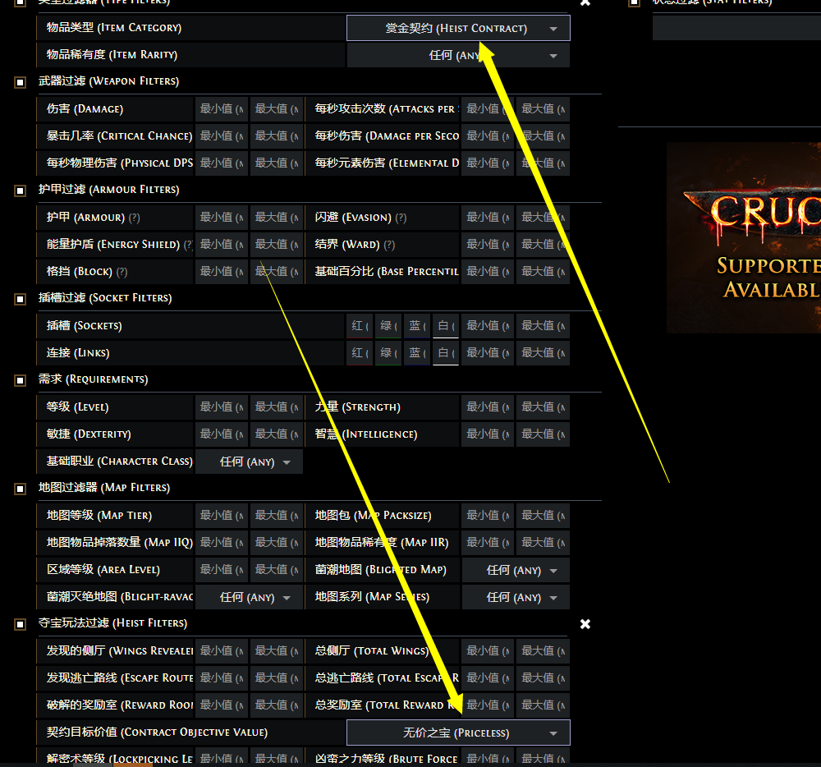Click the blue Links count field
This screenshot has height=767, width=821.
click(x=417, y=353)
